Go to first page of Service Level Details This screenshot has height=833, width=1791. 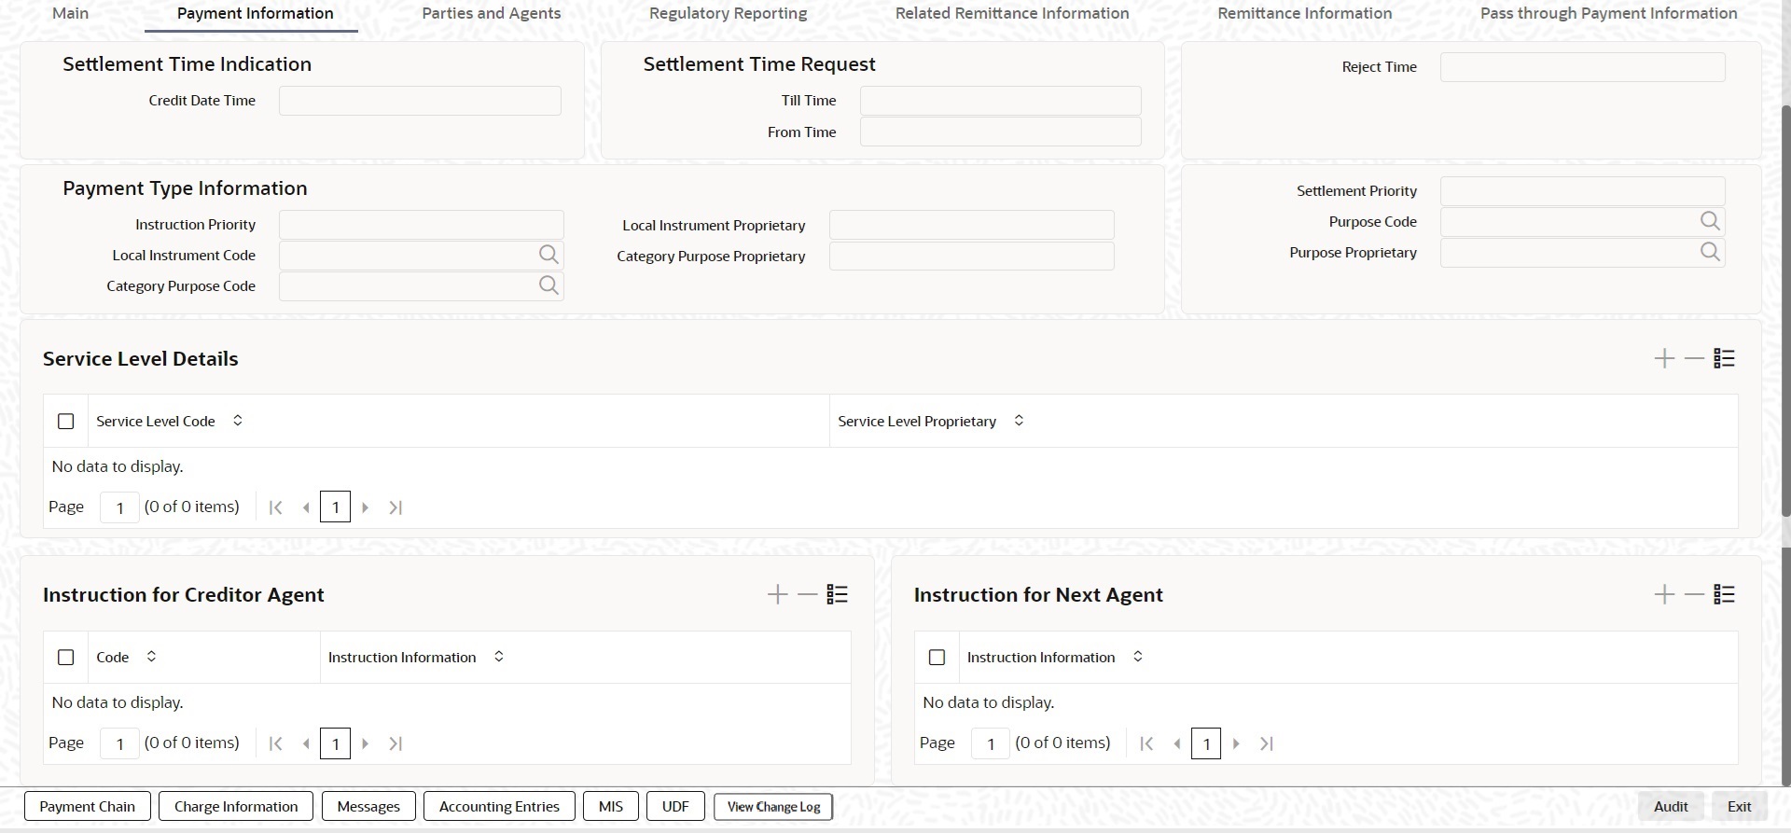pyautogui.click(x=275, y=507)
